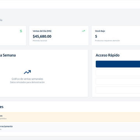Viewport: 140px width, 140px height.
Task: Click the 'Ventas del Día (MN)' label
Action: [x=42, y=31]
